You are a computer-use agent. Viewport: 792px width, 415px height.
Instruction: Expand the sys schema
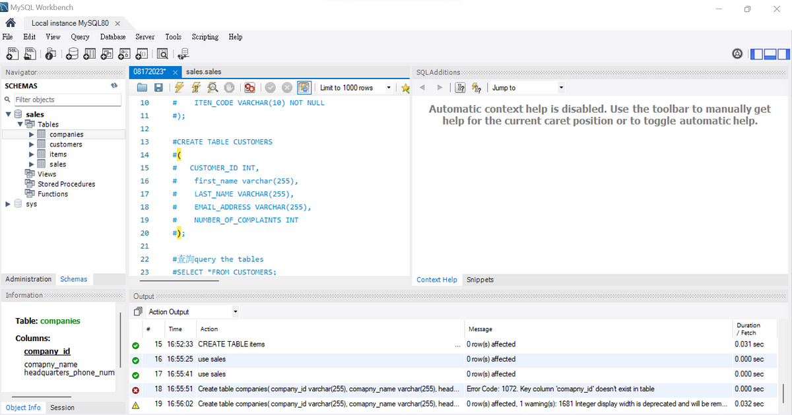(x=9, y=204)
